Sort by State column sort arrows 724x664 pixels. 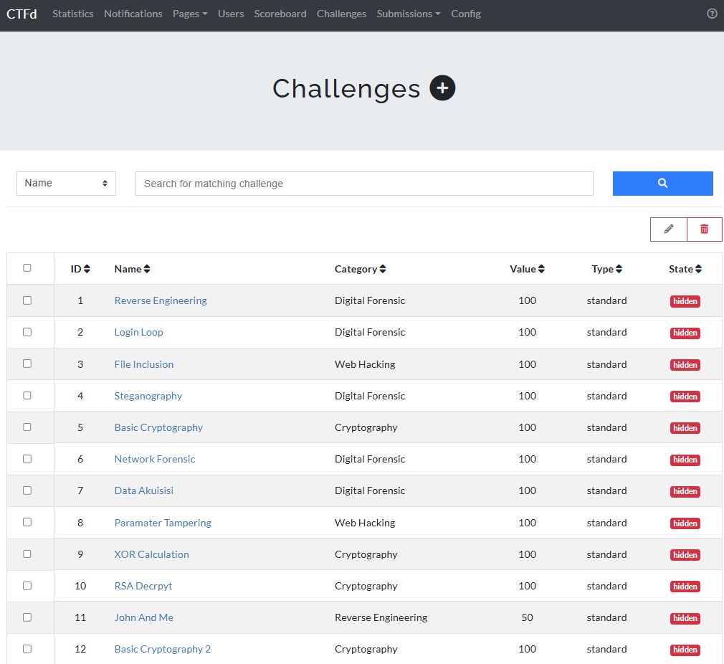click(x=698, y=269)
